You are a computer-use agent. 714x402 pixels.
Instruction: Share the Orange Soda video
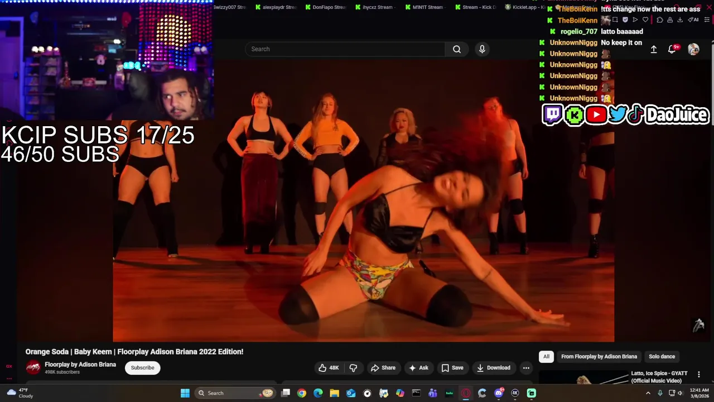tap(383, 368)
